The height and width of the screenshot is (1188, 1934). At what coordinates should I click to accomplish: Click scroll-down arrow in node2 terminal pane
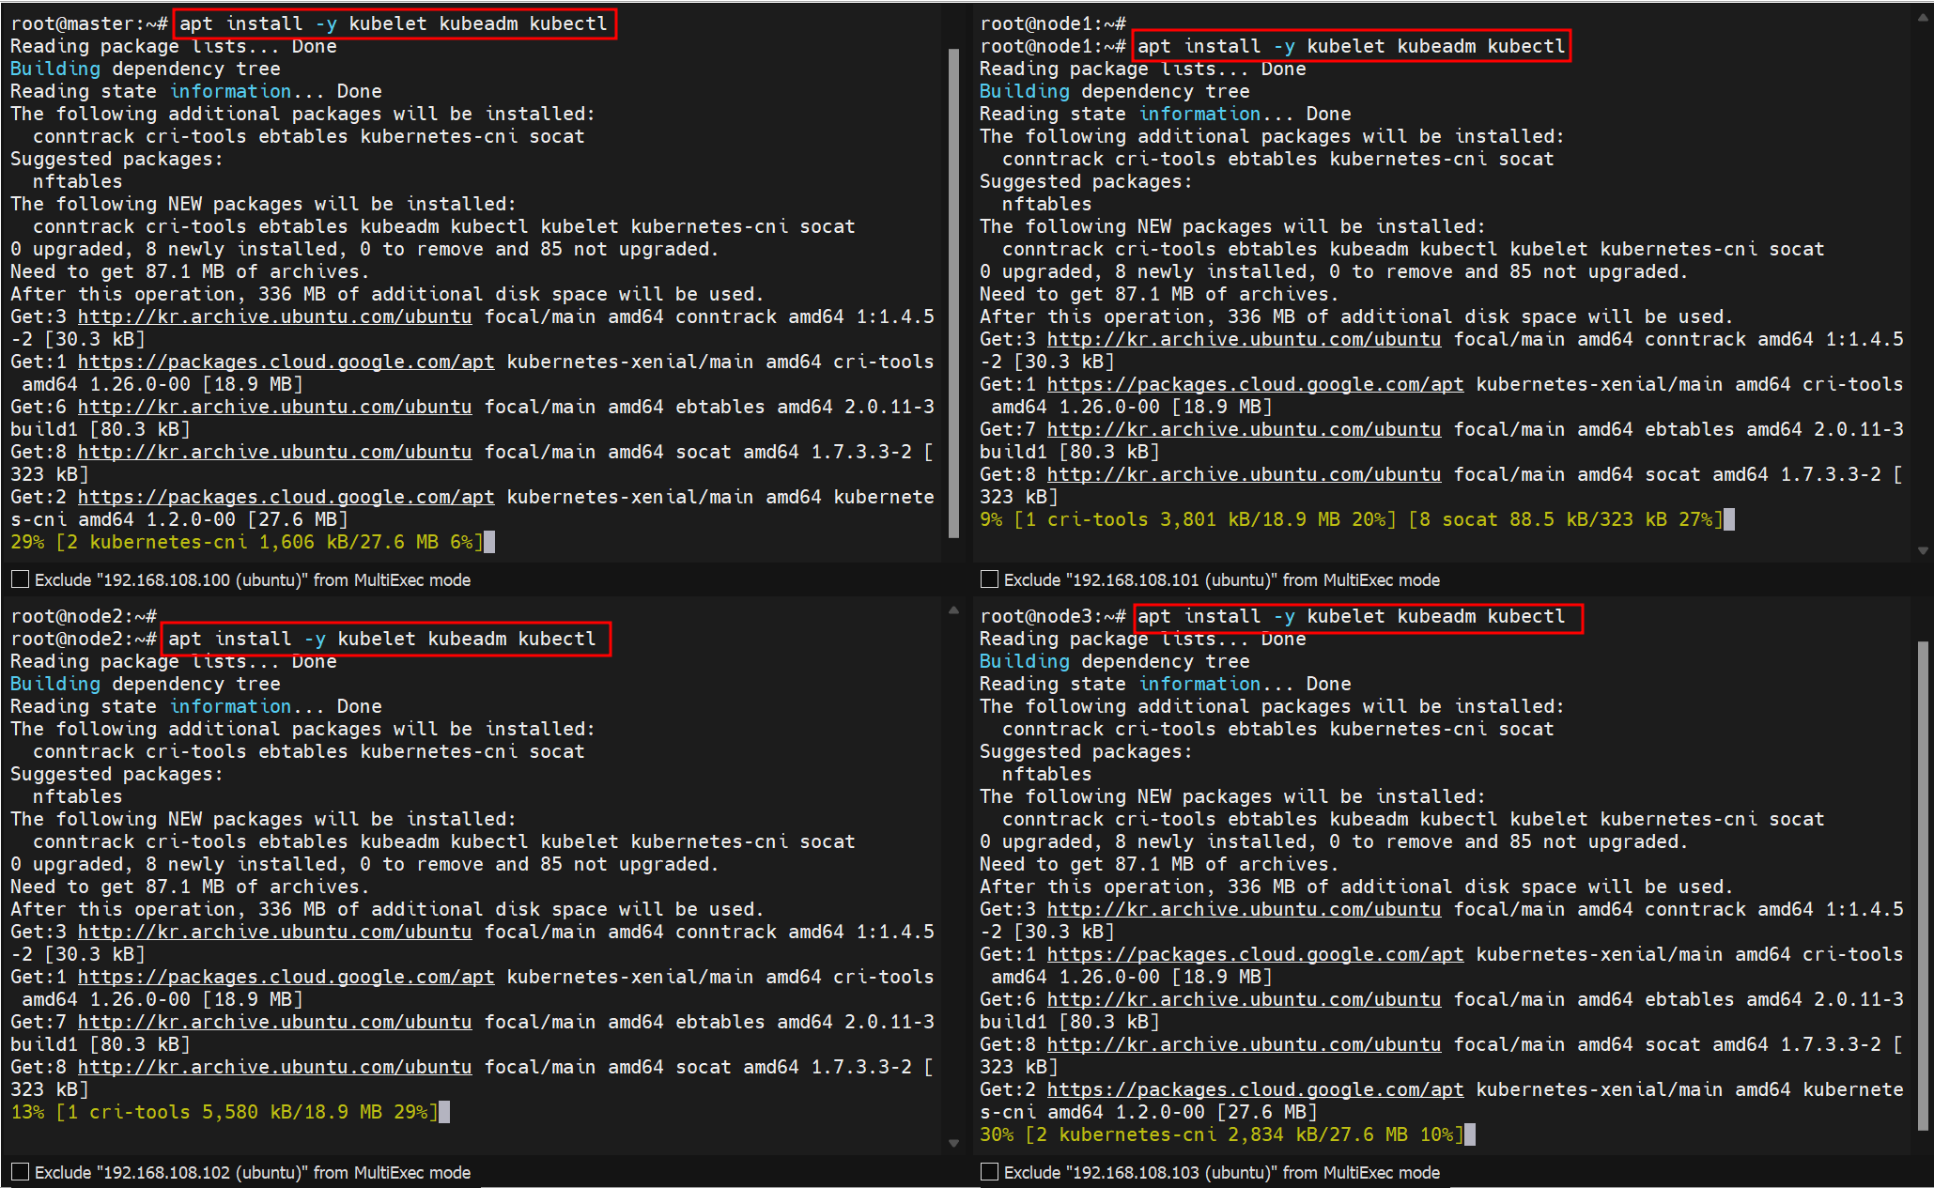pyautogui.click(x=953, y=1143)
